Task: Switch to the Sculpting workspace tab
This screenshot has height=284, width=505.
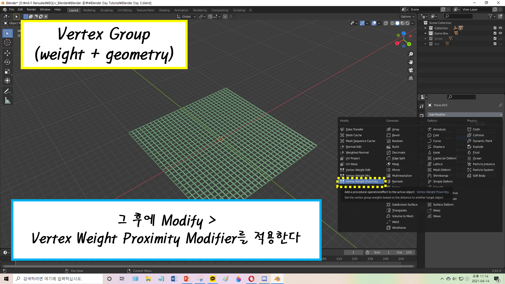Action: pos(106,10)
